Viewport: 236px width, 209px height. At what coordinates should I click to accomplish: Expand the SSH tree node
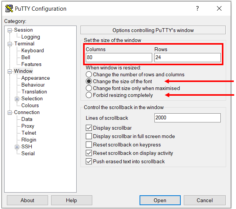[x=17, y=147]
